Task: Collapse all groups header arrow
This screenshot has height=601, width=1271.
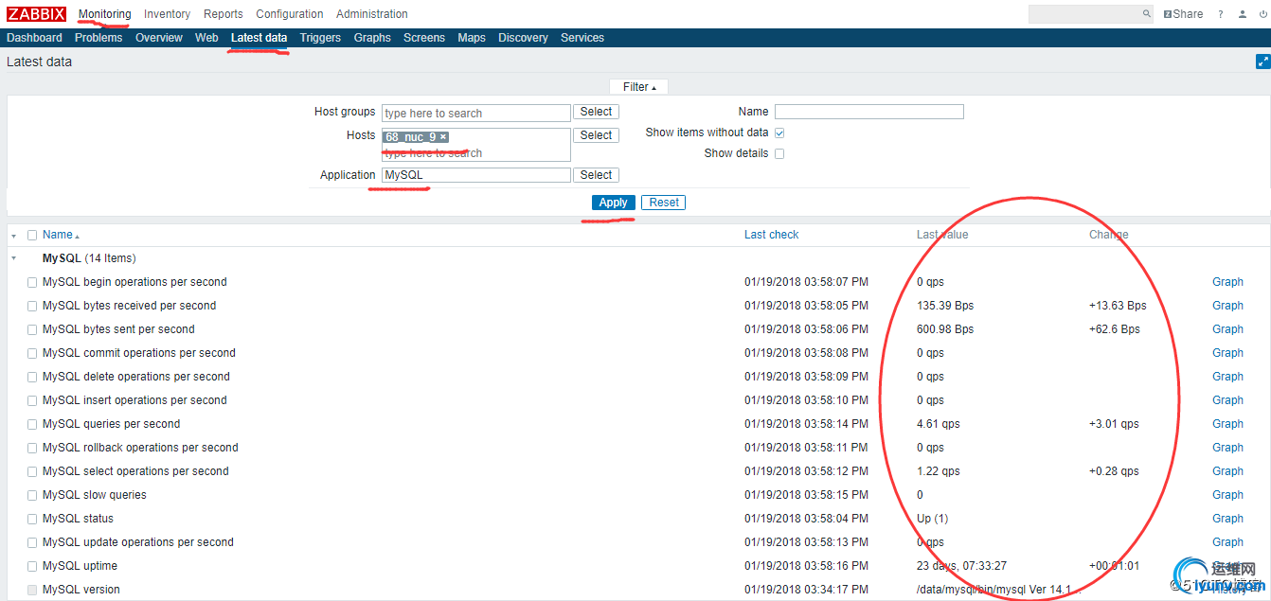Action: coord(13,235)
